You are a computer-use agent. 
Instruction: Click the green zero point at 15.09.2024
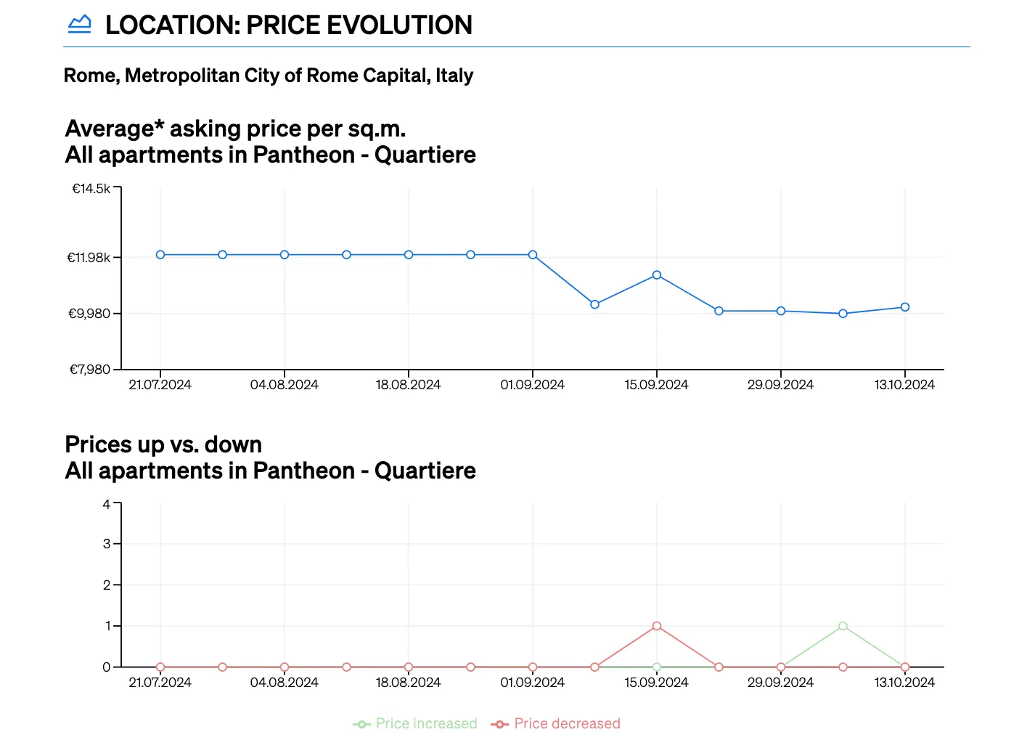[x=657, y=667]
